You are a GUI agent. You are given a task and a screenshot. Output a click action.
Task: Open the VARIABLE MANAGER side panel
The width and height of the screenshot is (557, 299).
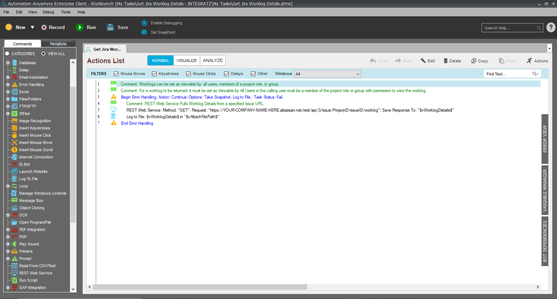545,190
